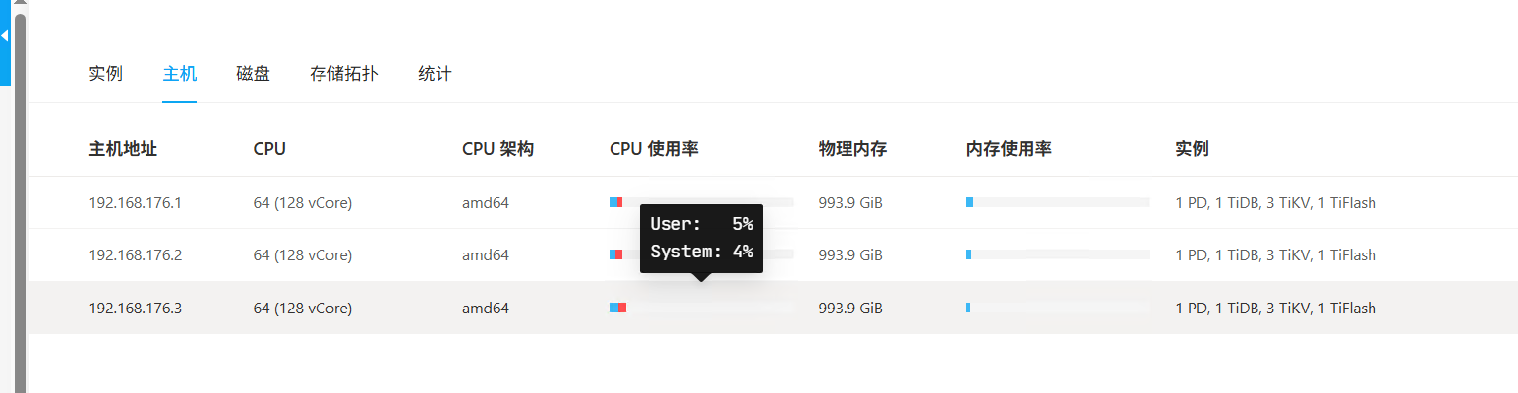
Task: Click the CPU 使用率 column header
Action: coord(654,149)
